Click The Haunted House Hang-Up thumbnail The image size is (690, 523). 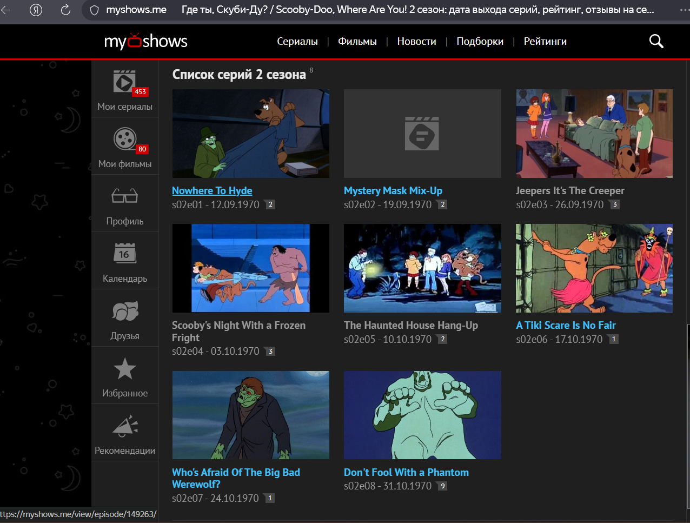pos(422,268)
